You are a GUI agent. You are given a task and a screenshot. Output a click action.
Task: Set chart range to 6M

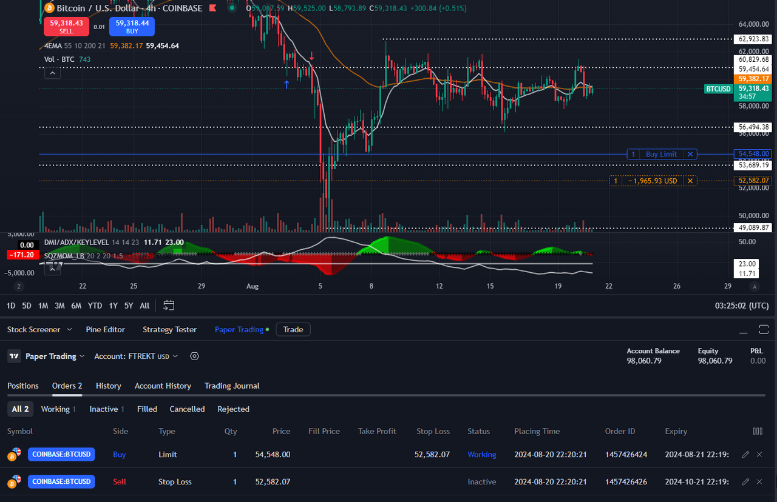coord(76,306)
